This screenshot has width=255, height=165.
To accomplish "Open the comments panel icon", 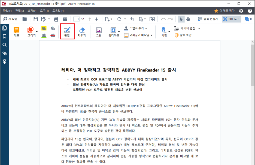I will pos(247,19).
